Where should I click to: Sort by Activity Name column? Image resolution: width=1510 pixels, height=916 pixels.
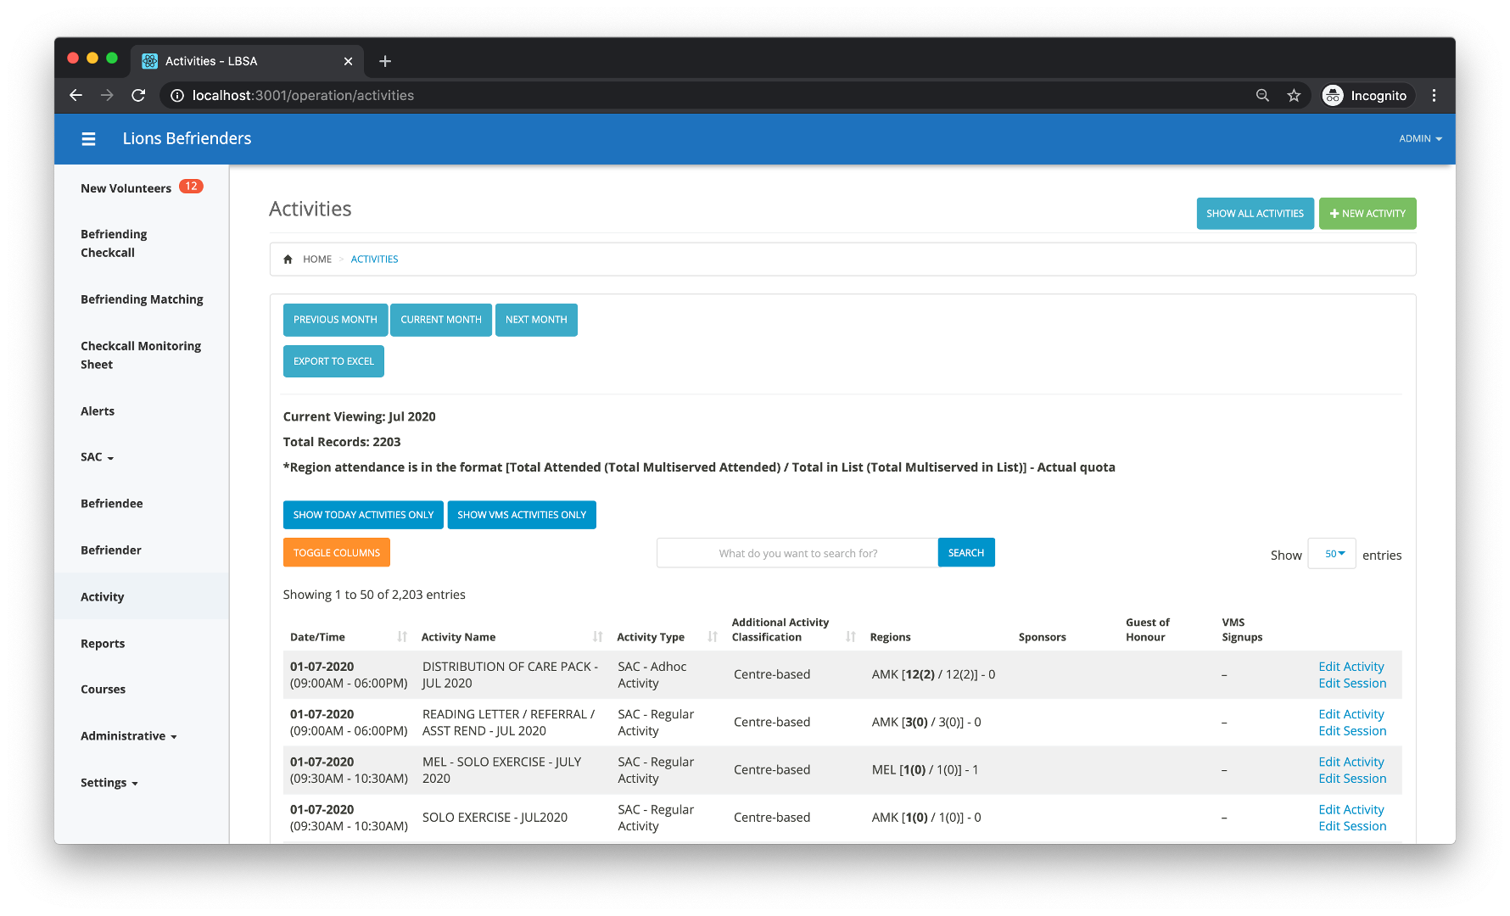[598, 637]
